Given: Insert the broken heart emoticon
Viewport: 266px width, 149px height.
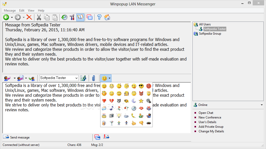Looking at the screenshot, I should click(111, 101).
